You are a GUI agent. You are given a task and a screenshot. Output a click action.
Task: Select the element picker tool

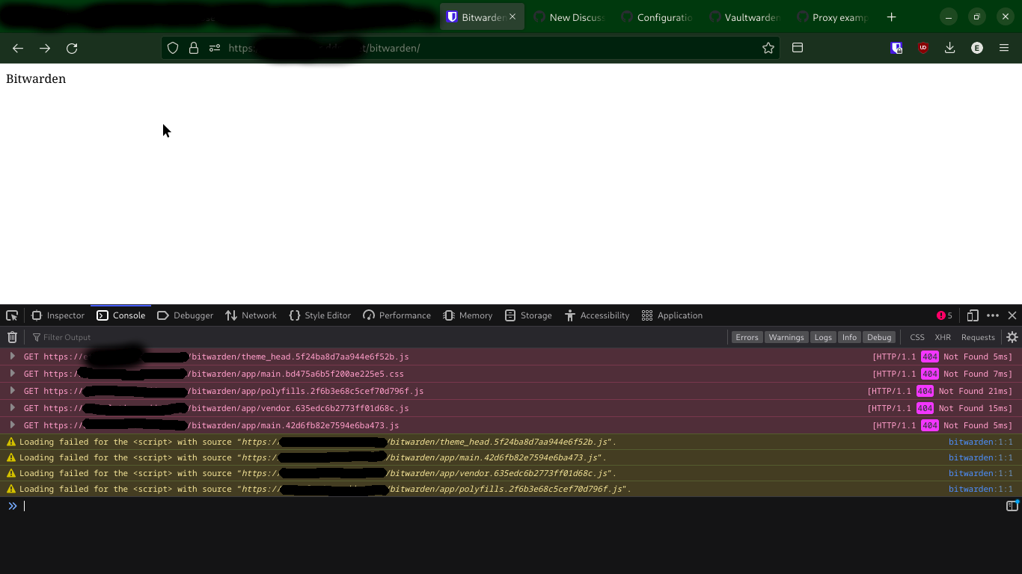click(x=11, y=315)
